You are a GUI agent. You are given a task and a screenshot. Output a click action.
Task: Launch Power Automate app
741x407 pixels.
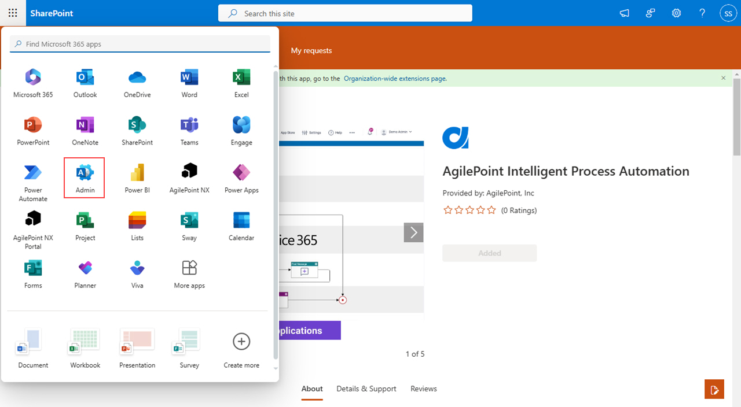coord(33,182)
